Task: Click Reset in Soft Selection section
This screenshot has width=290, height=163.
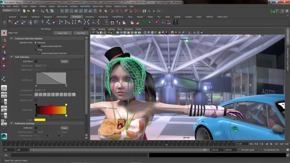Action: pos(64,62)
